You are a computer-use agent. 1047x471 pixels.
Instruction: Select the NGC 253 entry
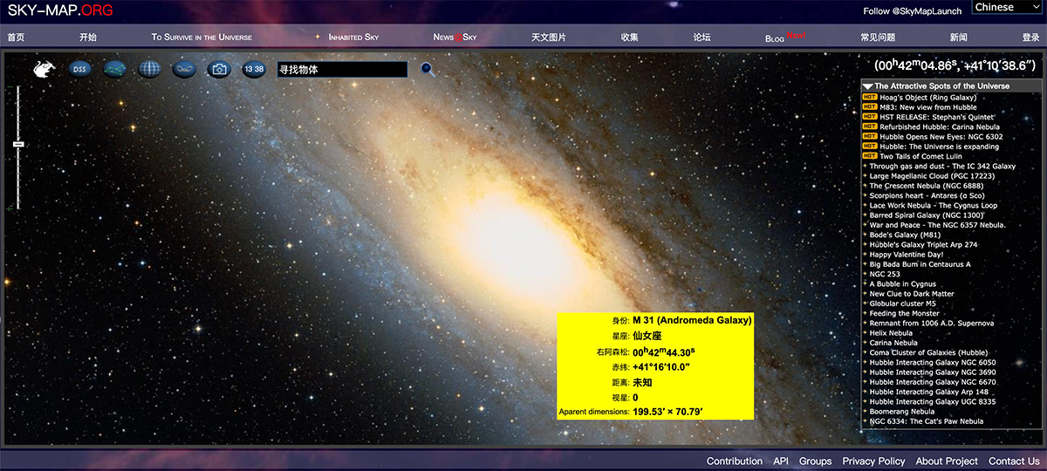[x=886, y=274]
